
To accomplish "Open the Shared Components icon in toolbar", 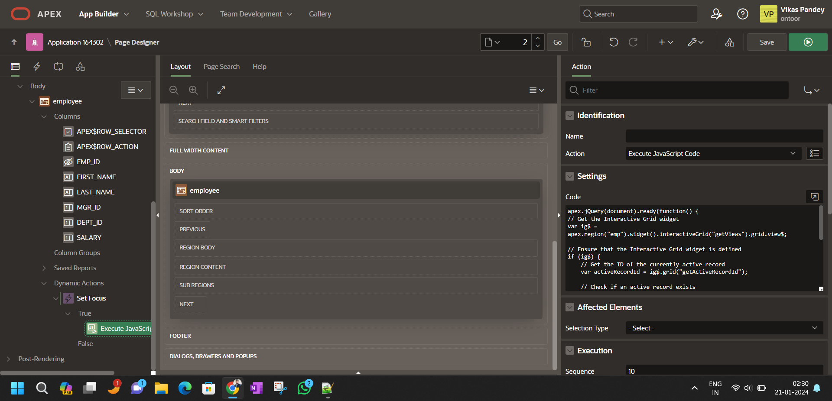I will (729, 42).
